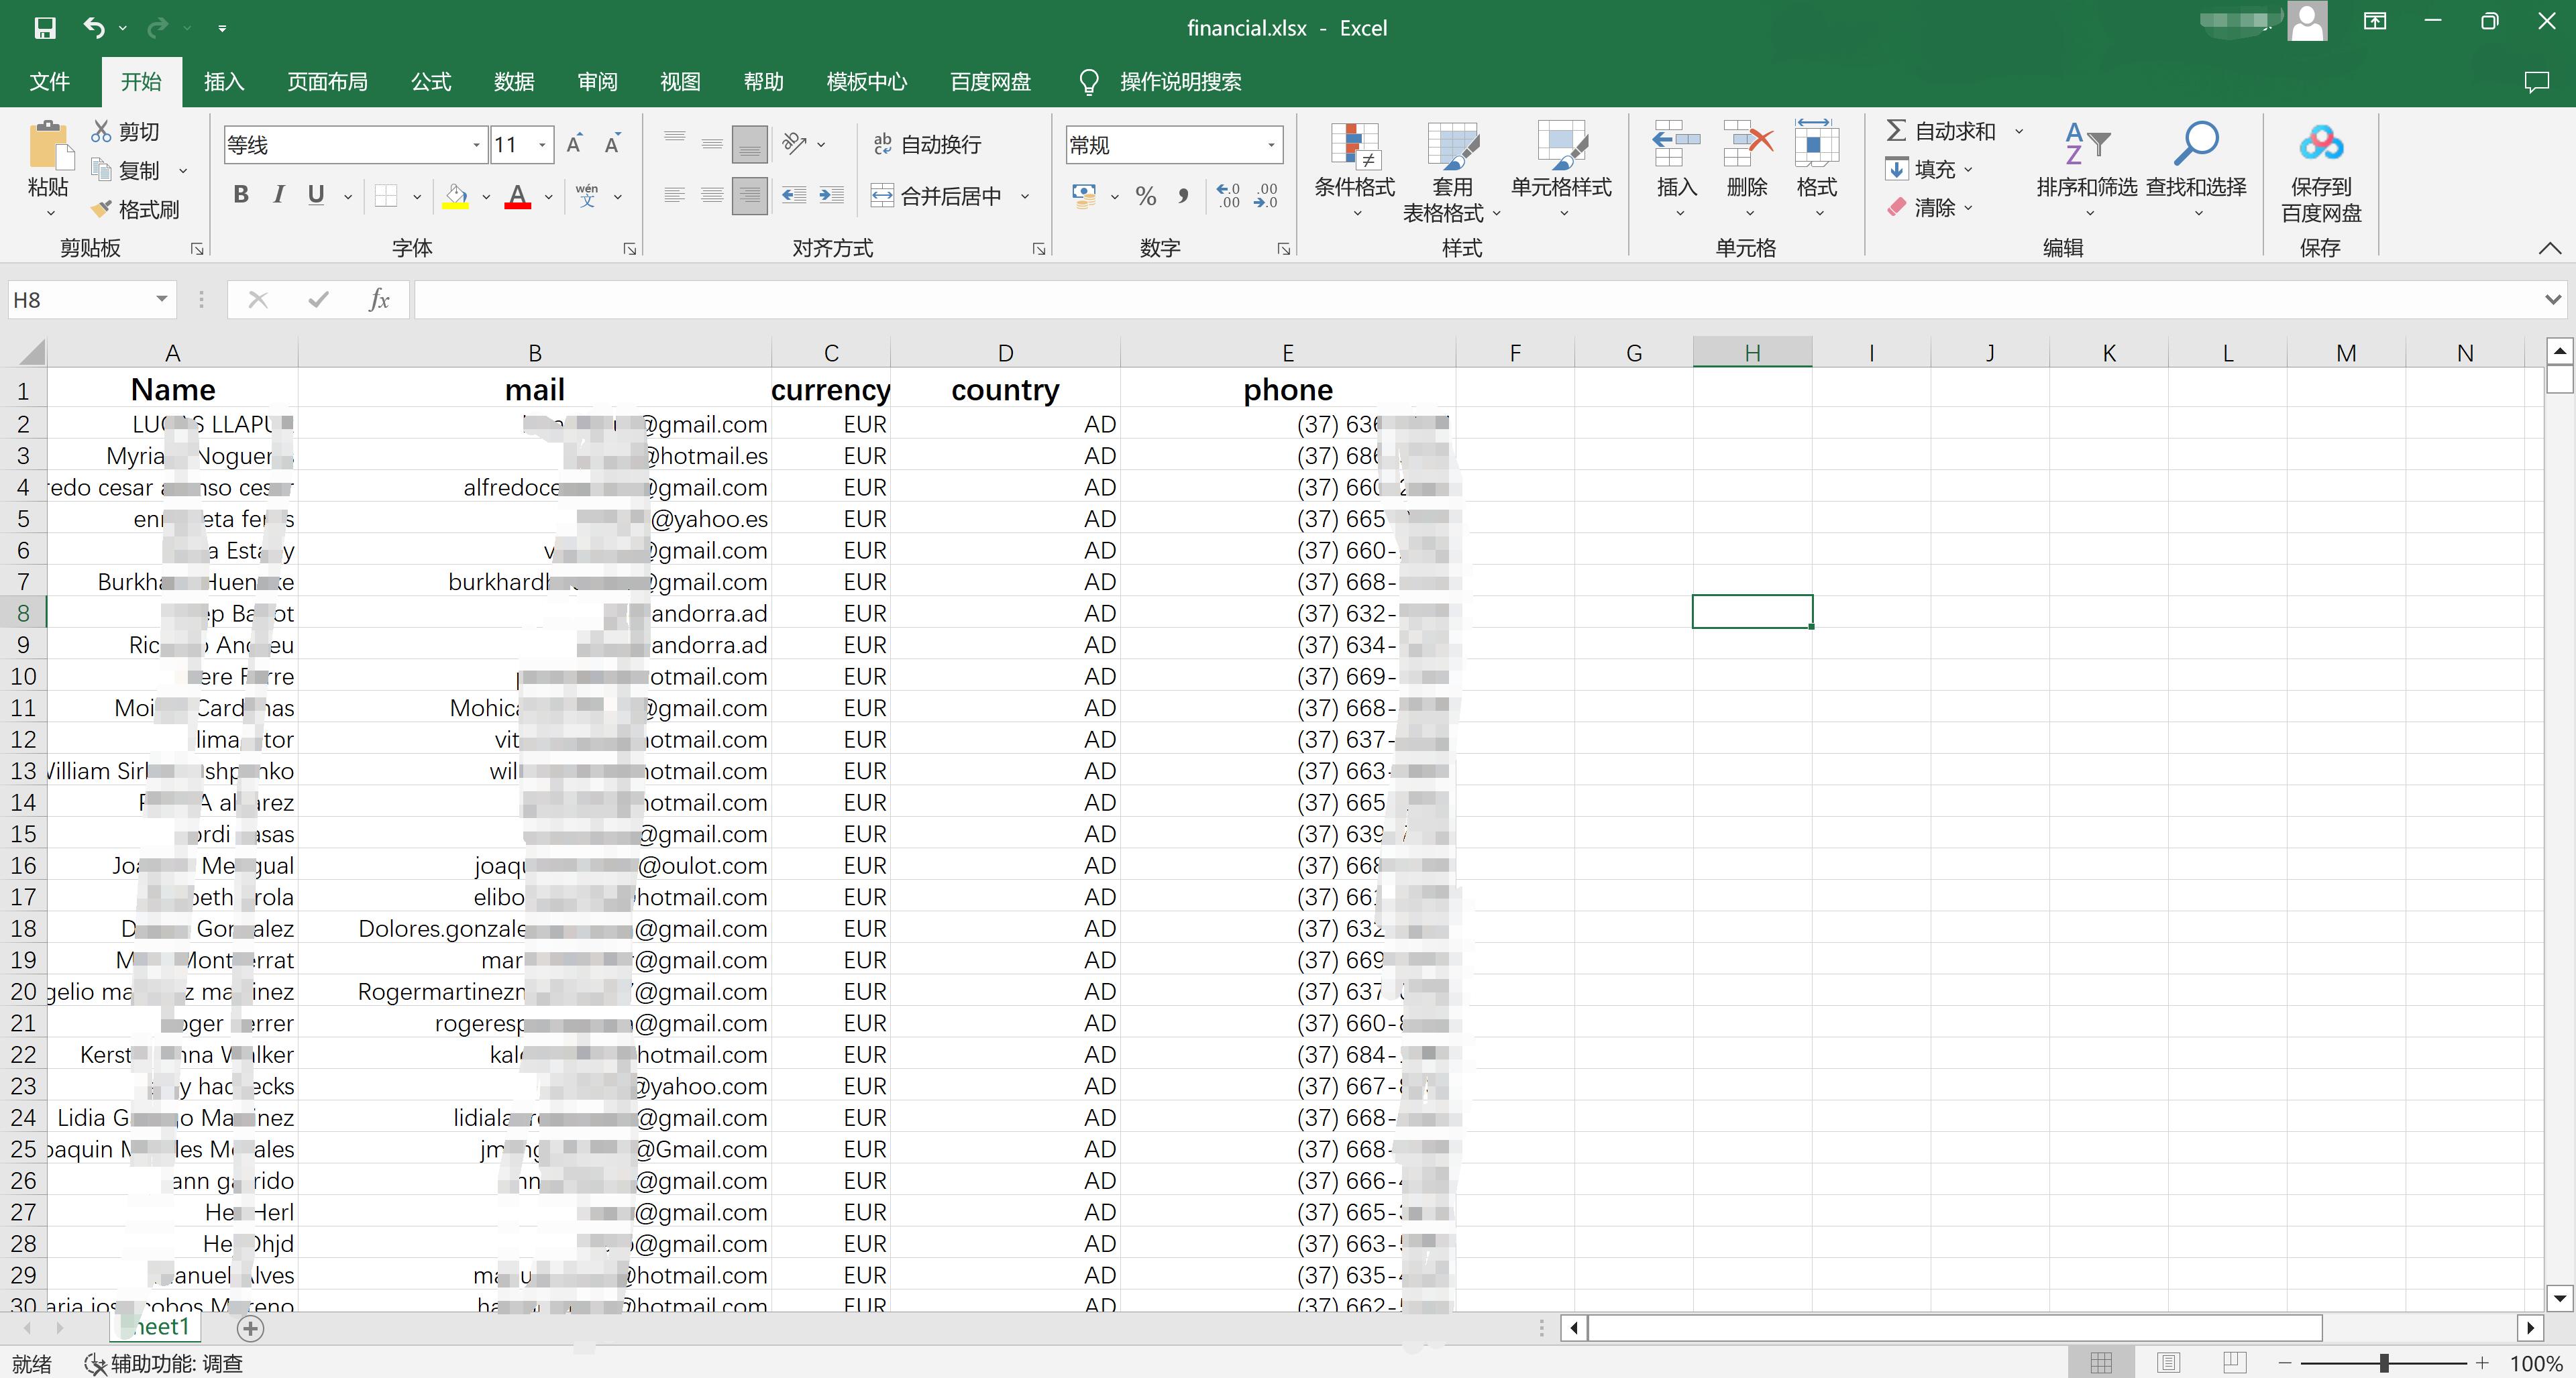The image size is (2576, 1378).
Task: Open Conditional Formatting (条件格式)
Action: point(1354,170)
